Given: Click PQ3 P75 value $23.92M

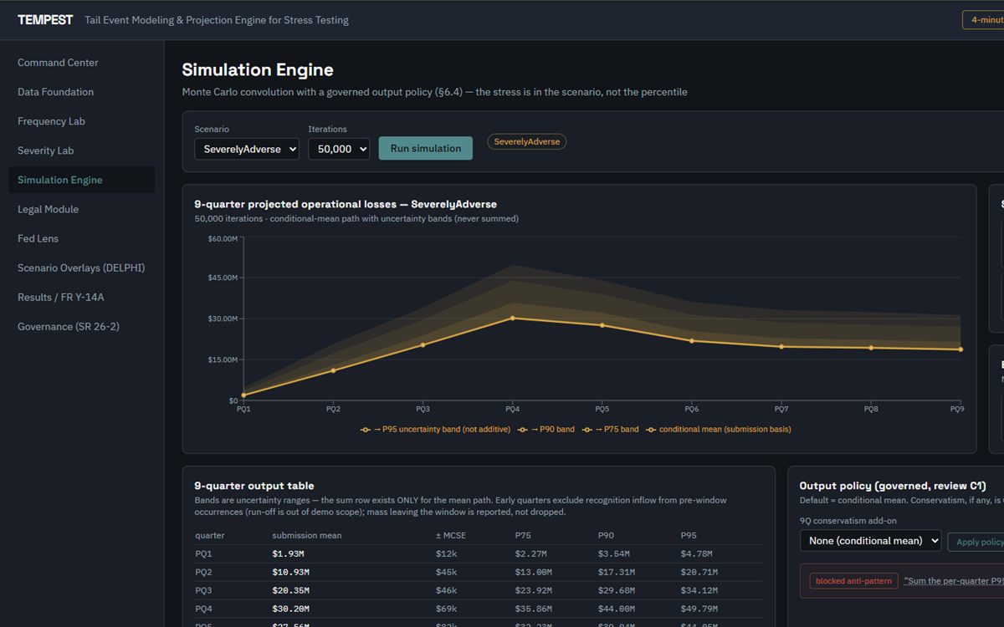Looking at the screenshot, I should pos(534,590).
